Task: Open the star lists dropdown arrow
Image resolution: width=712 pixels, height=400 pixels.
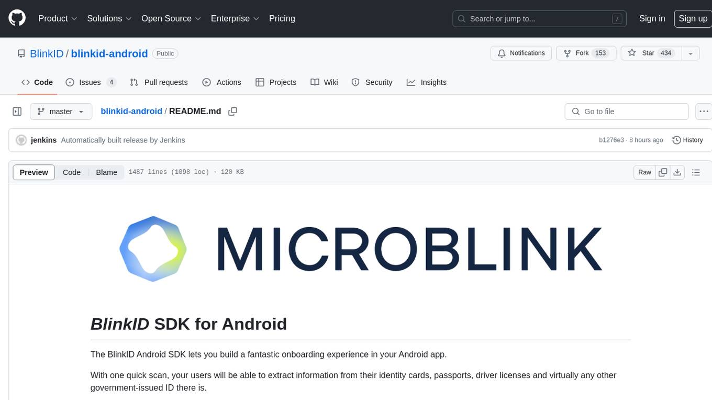Action: tap(691, 53)
